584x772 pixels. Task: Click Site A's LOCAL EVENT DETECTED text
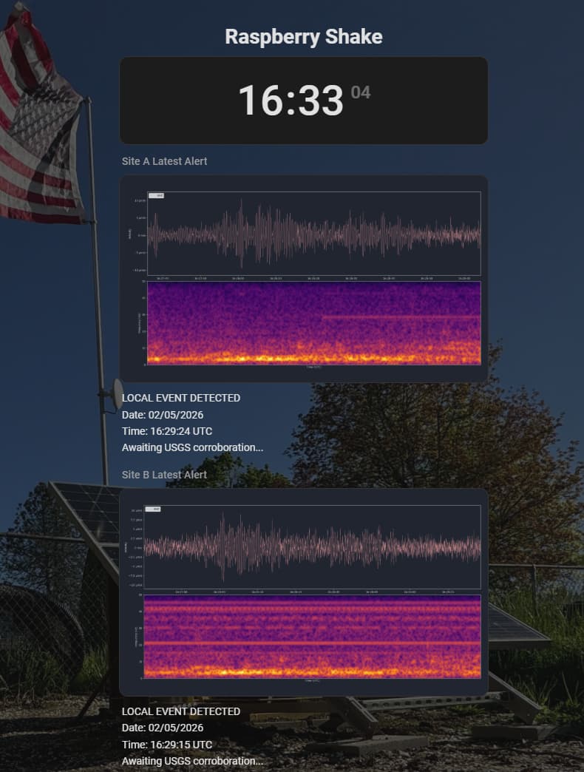181,398
